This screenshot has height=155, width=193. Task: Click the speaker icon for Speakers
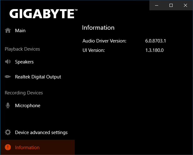(x=8, y=62)
